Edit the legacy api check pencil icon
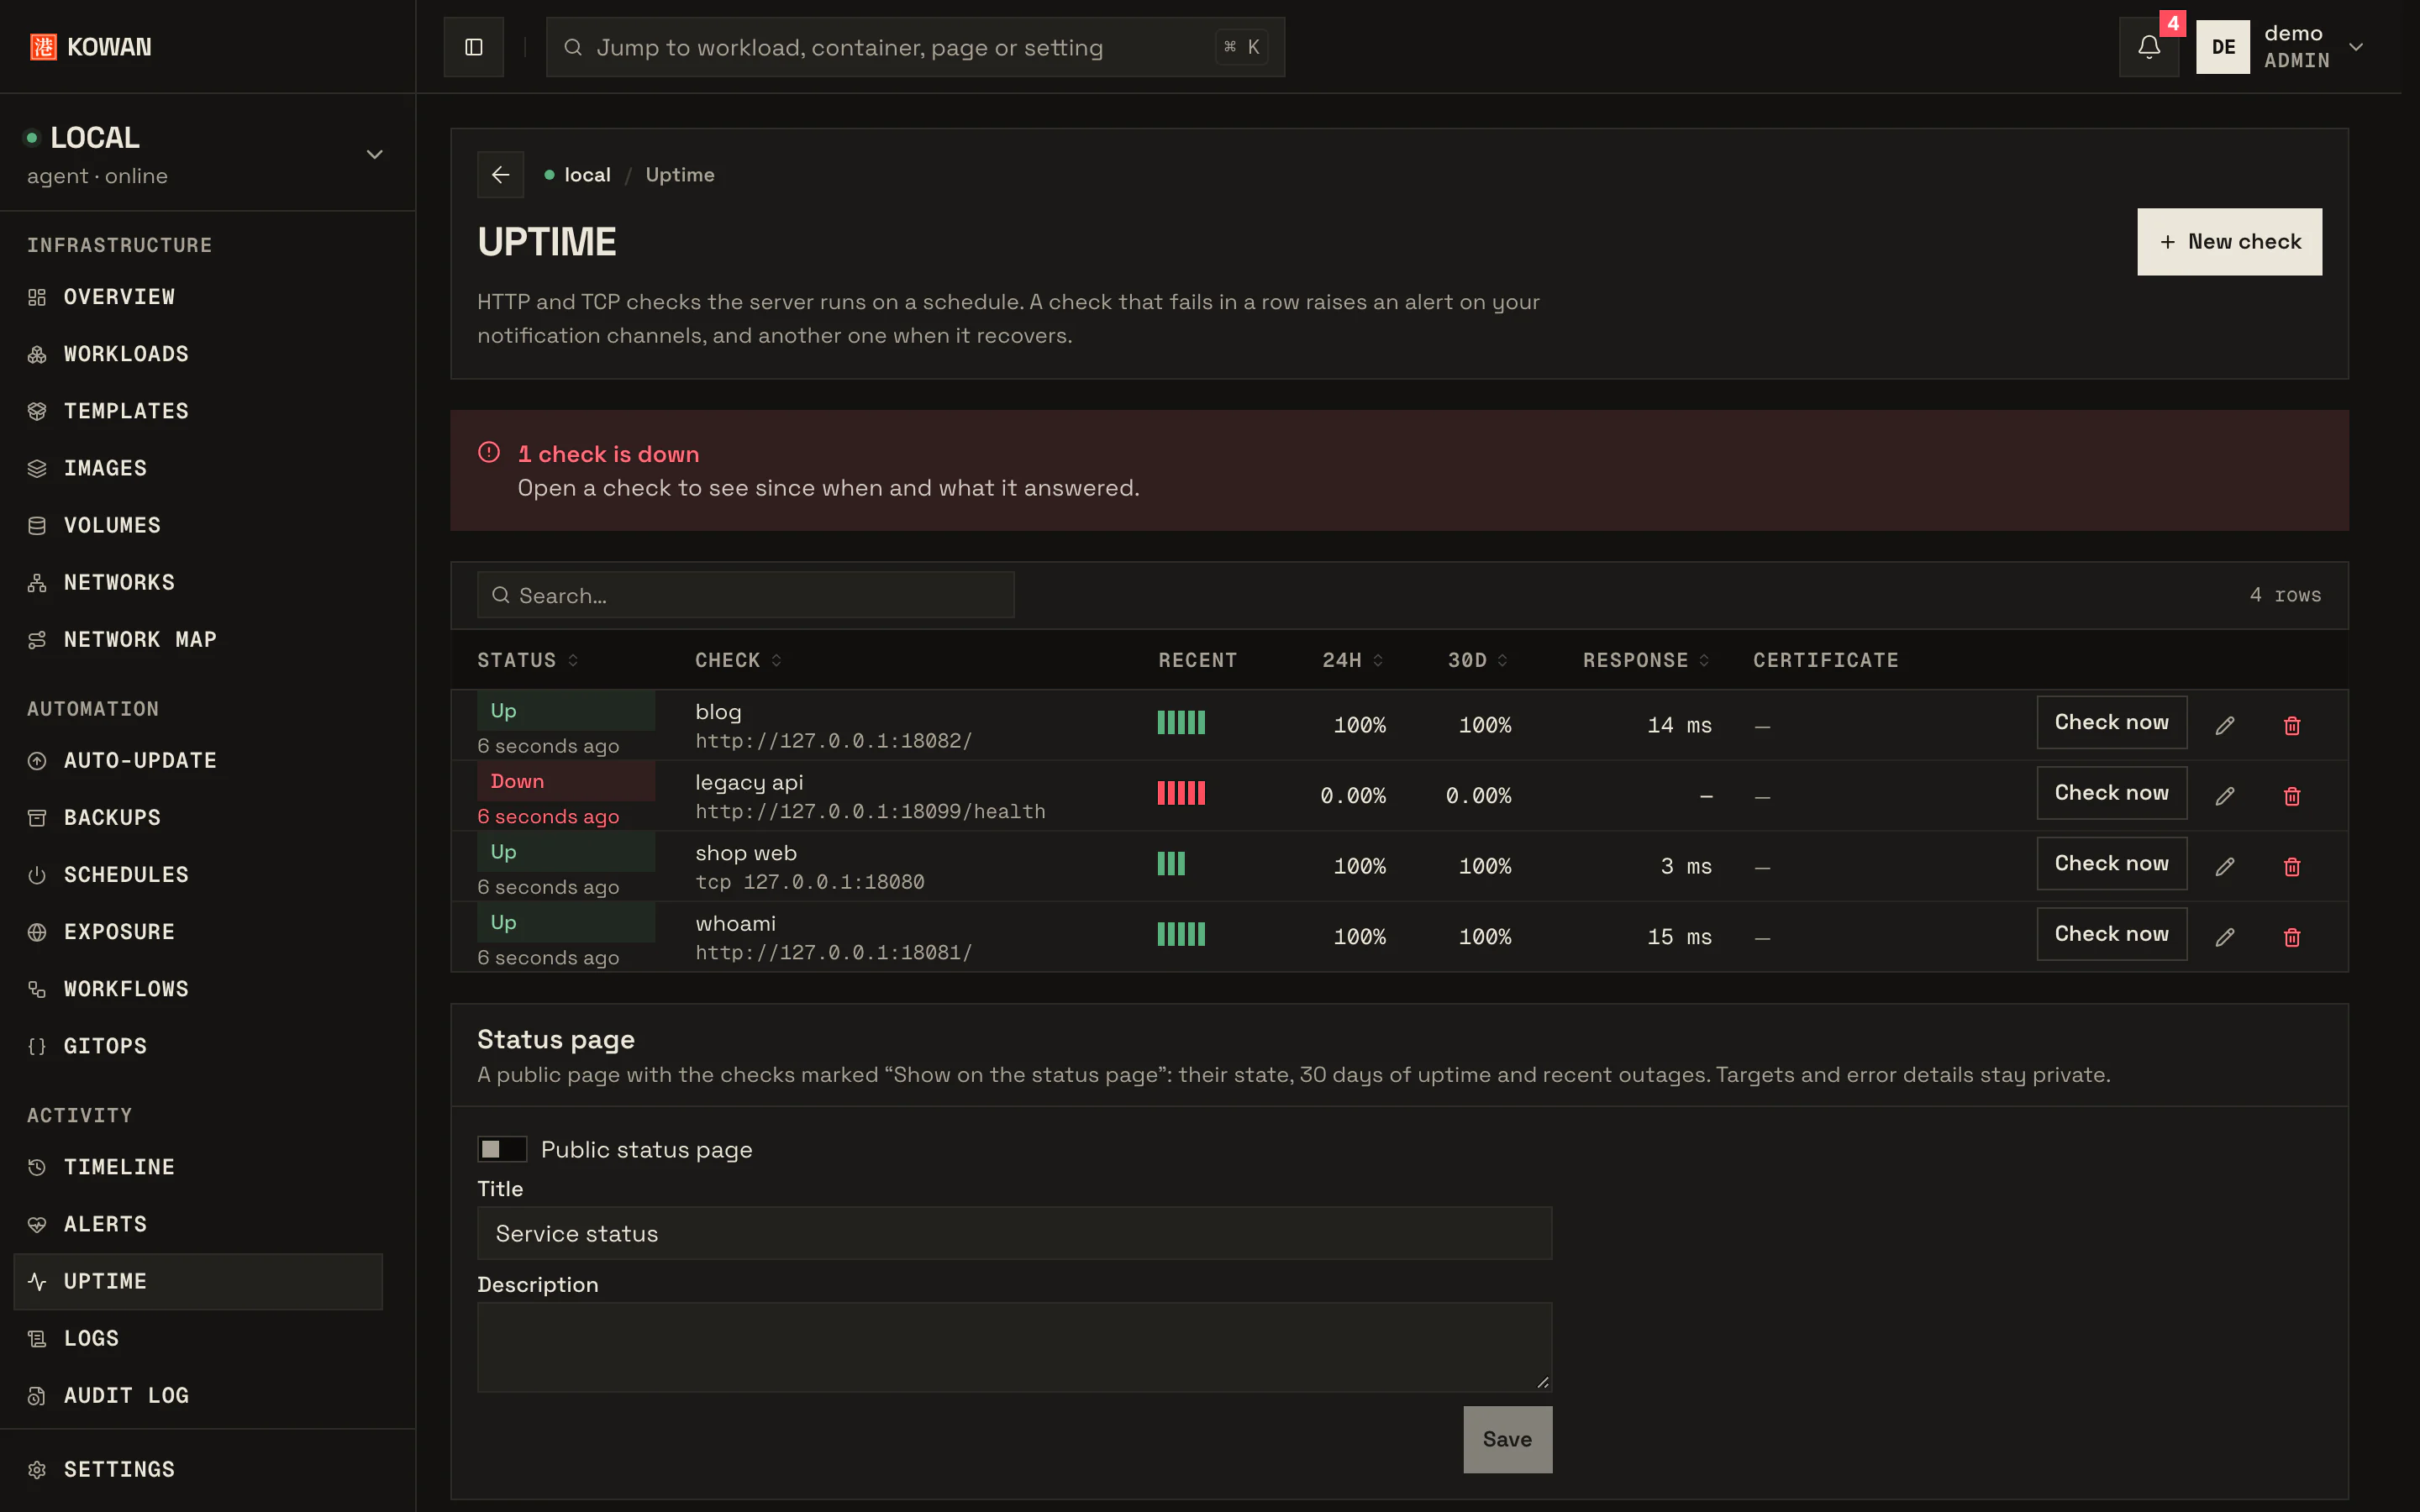Screen dimensions: 2420x1512 point(2225,796)
